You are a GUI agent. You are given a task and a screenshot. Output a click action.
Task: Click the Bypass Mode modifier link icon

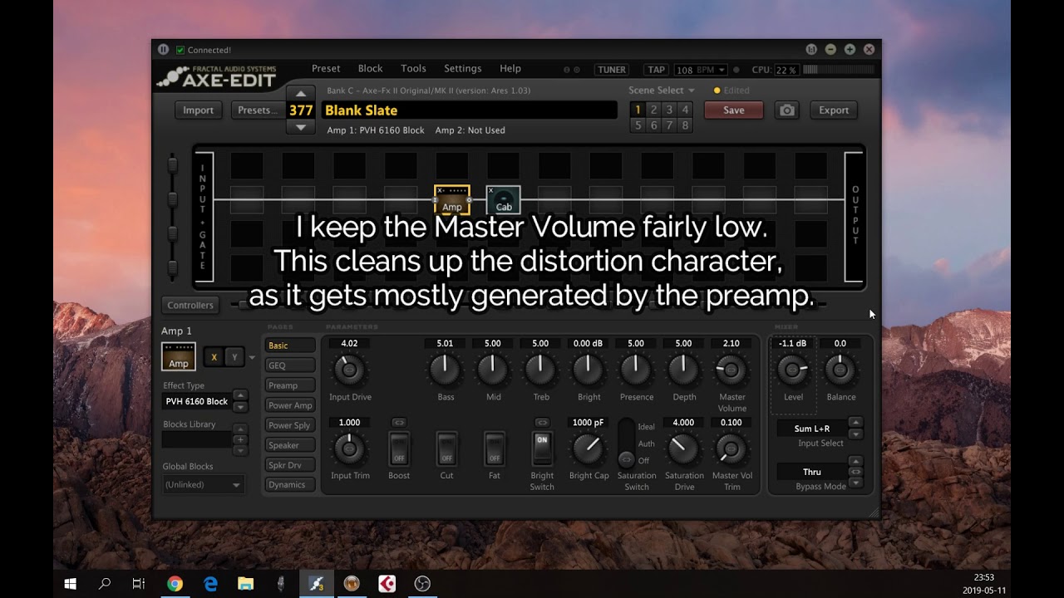pos(855,472)
